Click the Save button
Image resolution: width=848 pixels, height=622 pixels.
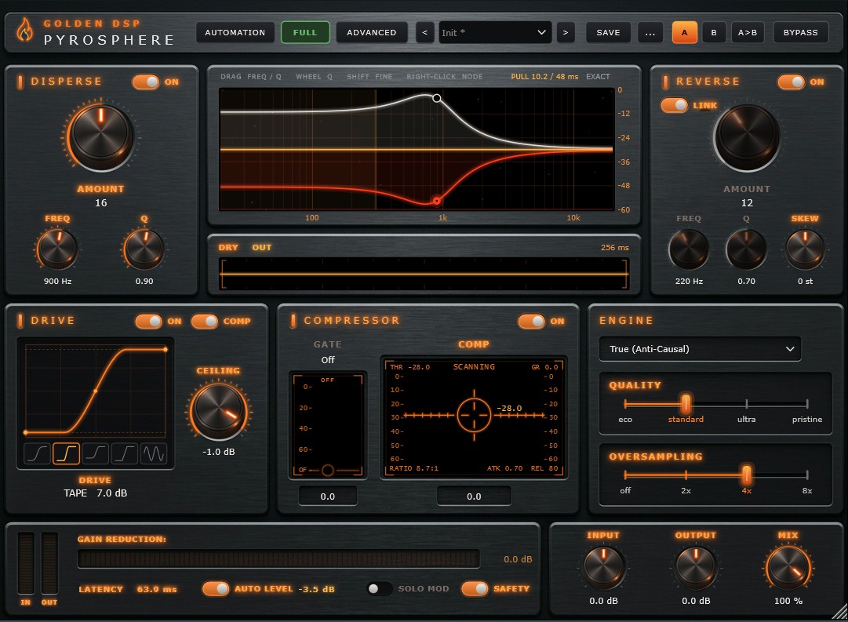[x=609, y=32]
